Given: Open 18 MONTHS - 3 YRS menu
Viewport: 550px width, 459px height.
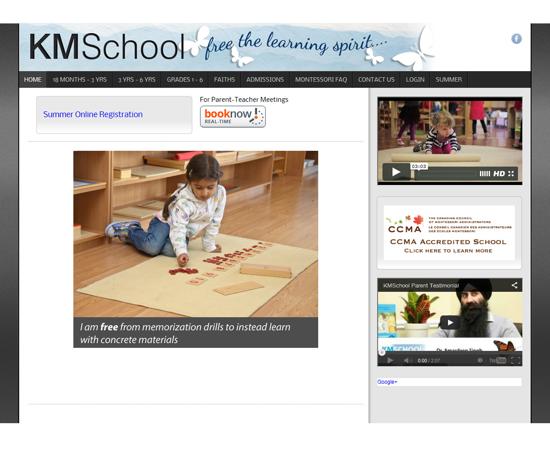Looking at the screenshot, I should click(x=80, y=79).
